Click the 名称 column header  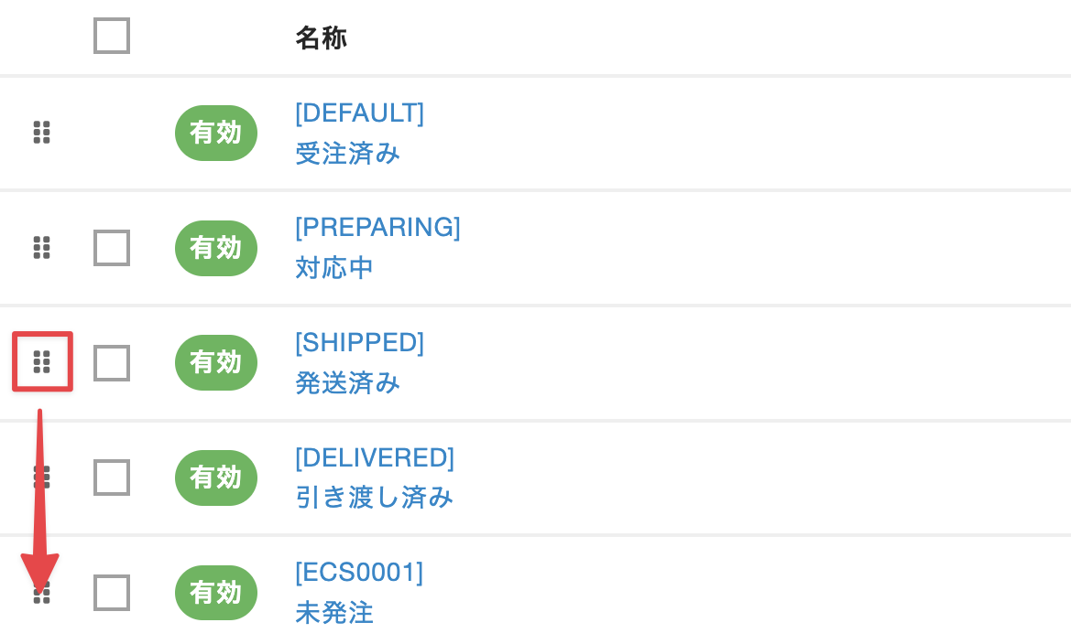click(321, 38)
